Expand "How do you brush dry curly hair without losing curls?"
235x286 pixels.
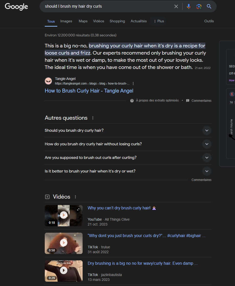(x=207, y=144)
